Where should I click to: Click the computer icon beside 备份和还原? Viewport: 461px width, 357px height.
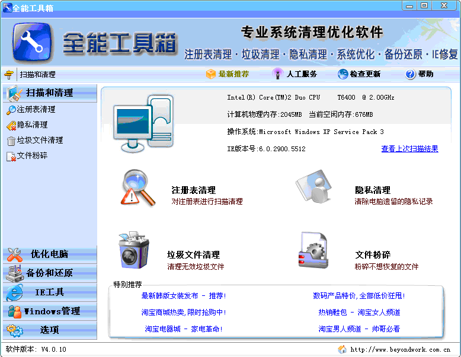[x=15, y=273]
